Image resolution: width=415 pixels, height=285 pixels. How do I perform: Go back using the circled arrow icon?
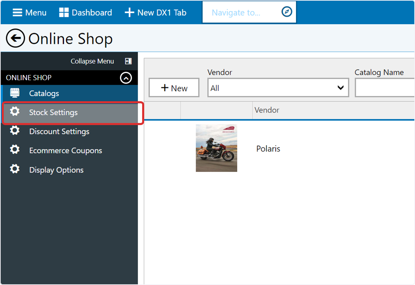coord(16,38)
